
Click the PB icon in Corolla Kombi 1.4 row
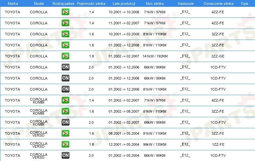(x=66, y=100)
